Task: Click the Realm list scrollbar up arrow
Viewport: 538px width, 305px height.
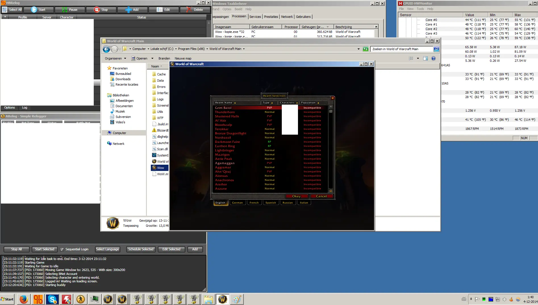Action: coord(331,107)
